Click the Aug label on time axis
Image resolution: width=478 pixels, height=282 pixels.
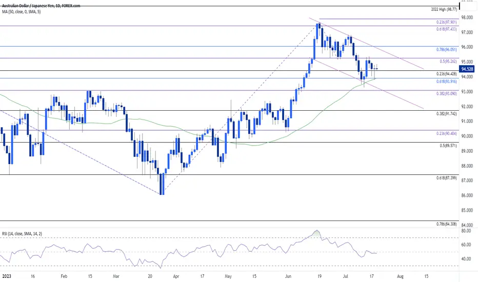point(400,276)
